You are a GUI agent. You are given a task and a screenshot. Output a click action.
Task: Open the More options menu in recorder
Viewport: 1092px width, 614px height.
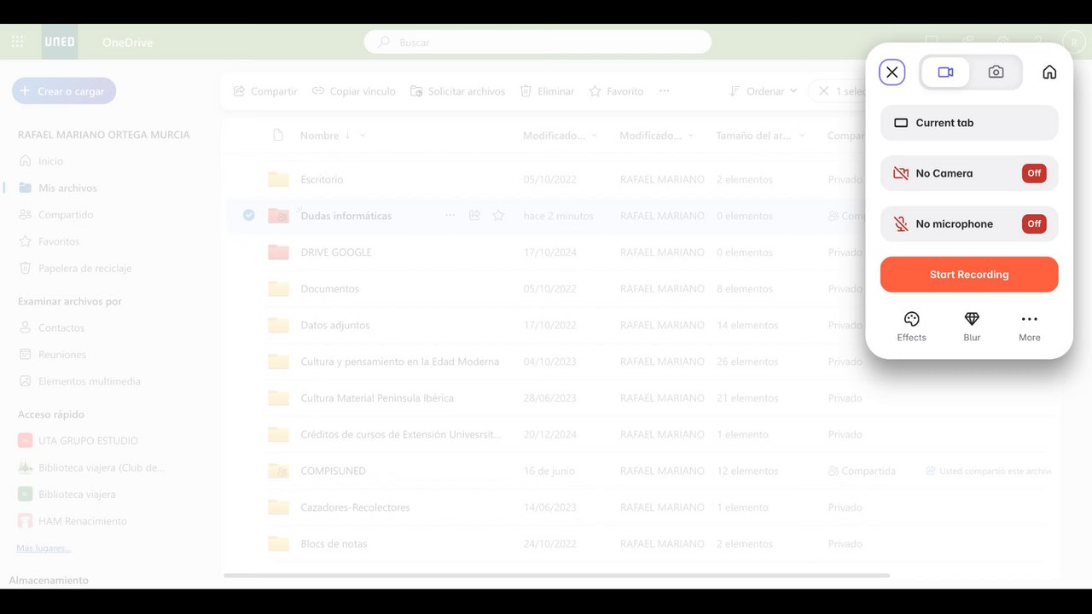click(x=1030, y=327)
